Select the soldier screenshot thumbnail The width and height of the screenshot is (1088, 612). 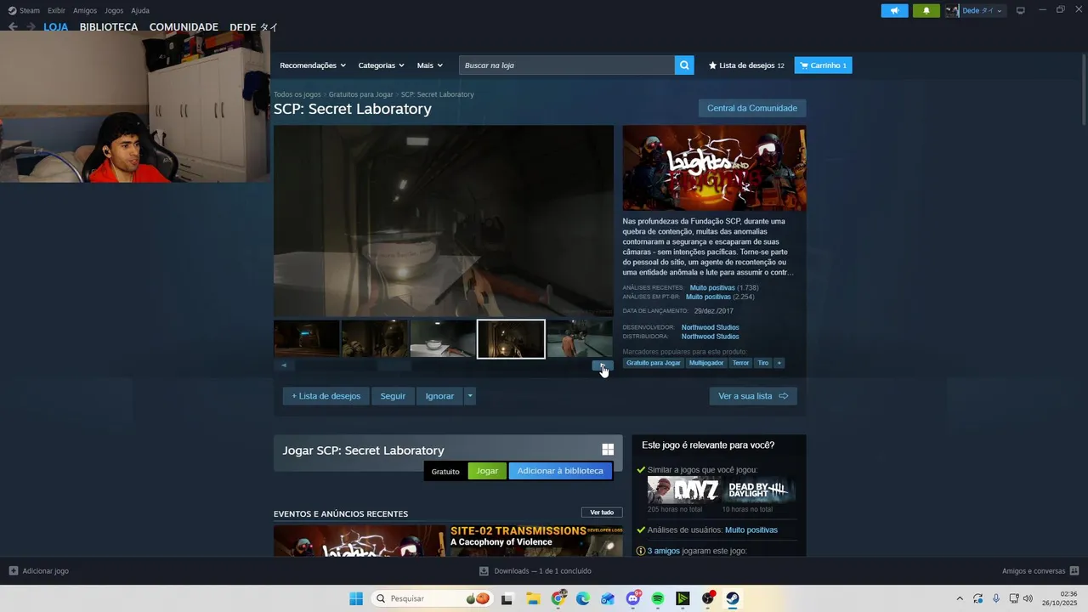point(375,339)
